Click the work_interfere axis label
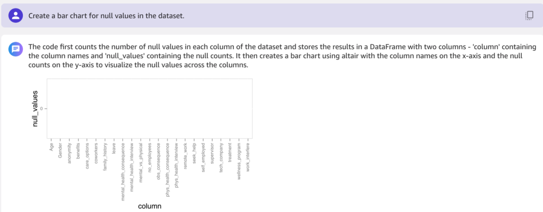Viewport: 543px width, 212px height. [x=249, y=156]
